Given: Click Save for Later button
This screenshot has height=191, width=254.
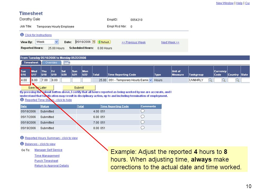Looking at the screenshot, I should point(37,88).
